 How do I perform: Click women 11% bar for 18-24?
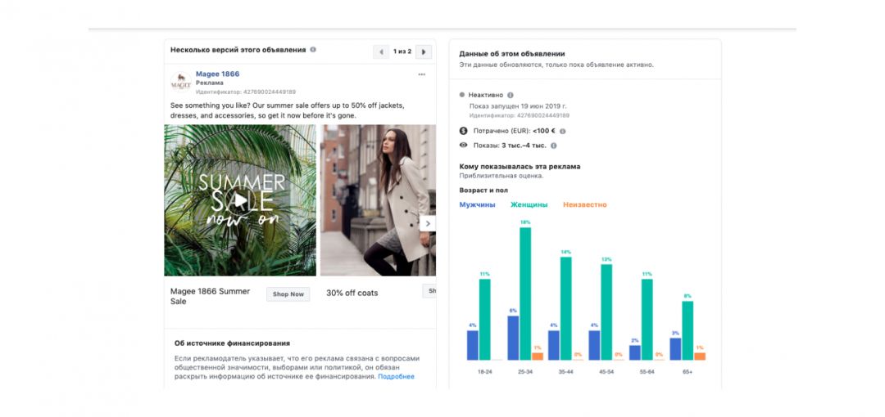pyautogui.click(x=485, y=320)
